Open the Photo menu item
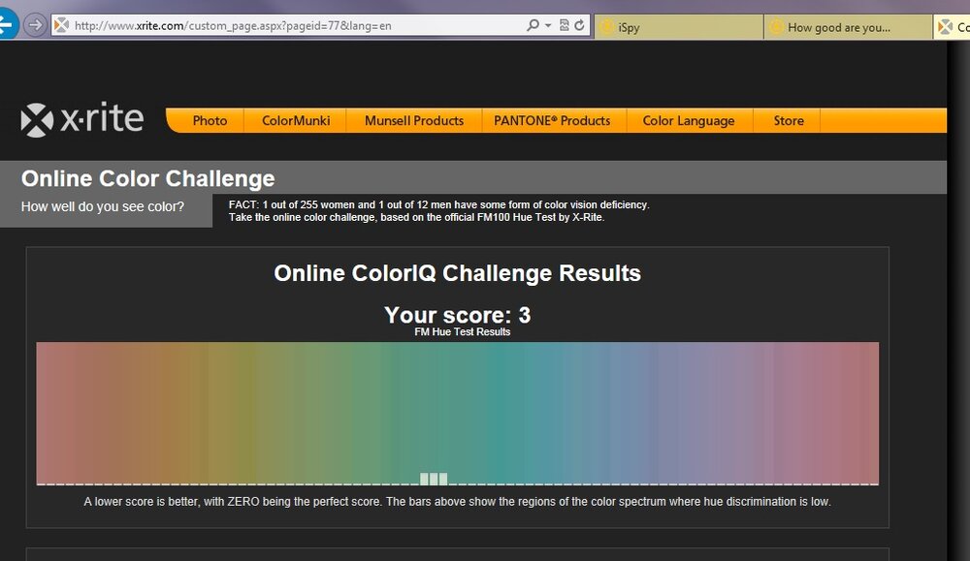970x561 pixels. [210, 120]
